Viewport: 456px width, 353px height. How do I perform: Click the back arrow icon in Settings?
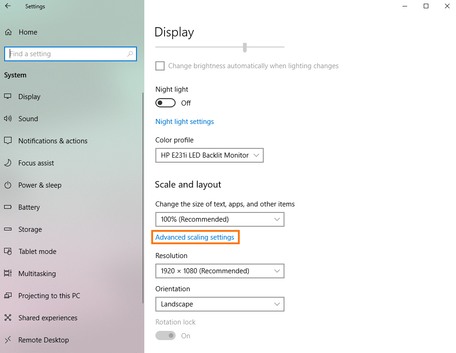pos(8,6)
